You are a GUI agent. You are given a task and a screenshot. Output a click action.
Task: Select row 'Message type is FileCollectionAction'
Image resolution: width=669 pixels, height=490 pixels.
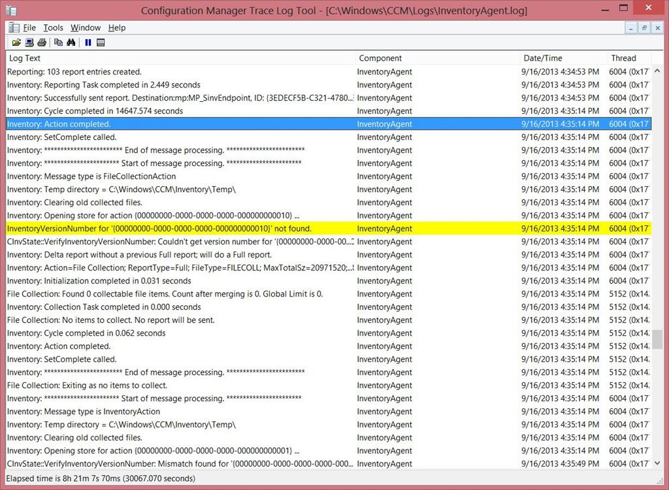pyautogui.click(x=329, y=176)
